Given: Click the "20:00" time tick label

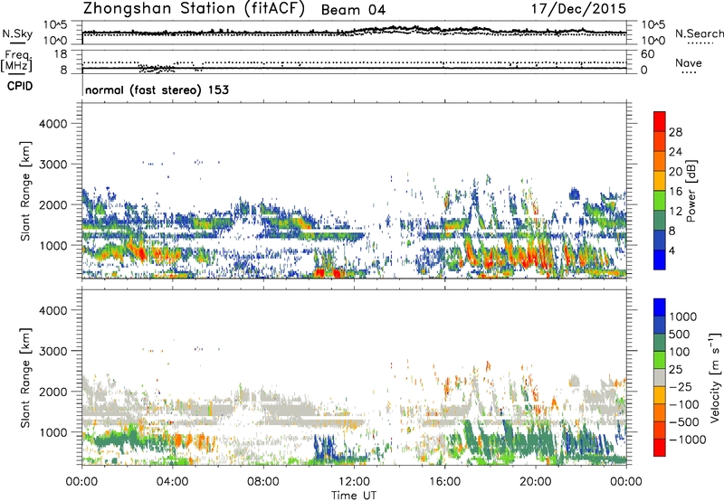Looking at the screenshot, I should (x=535, y=482).
